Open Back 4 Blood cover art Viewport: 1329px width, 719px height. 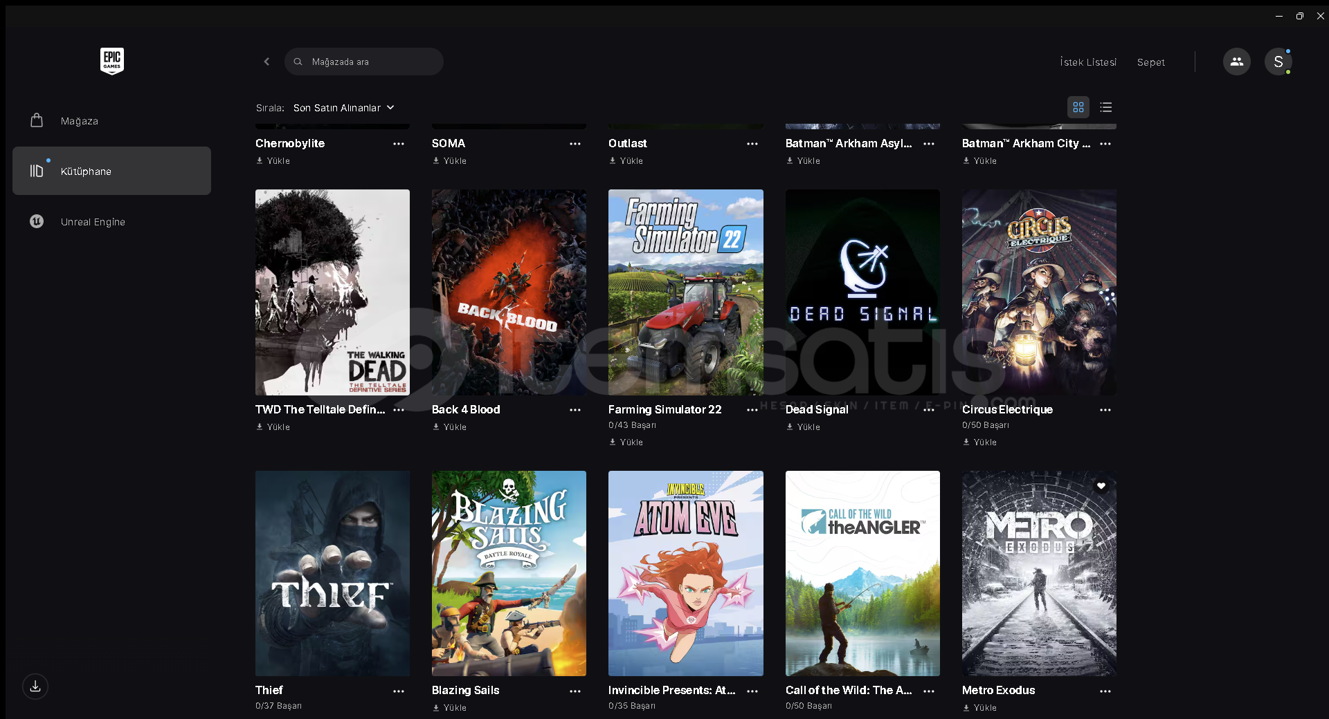(509, 292)
